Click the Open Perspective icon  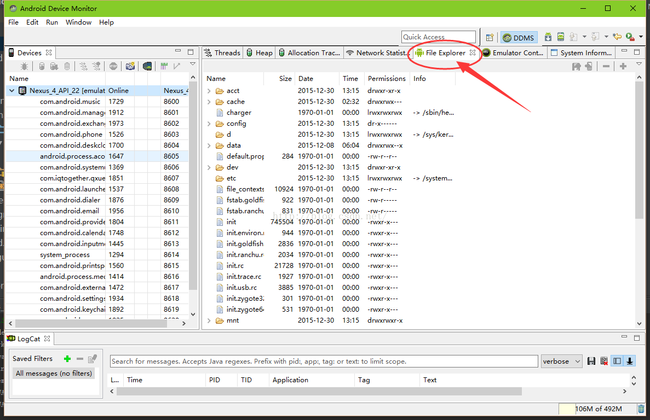[x=490, y=37]
